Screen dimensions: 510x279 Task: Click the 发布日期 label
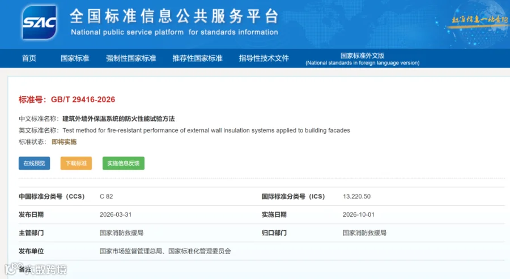tap(31, 214)
